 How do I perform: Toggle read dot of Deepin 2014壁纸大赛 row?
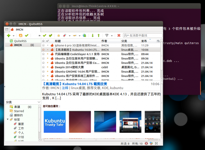[x=47, y=67]
